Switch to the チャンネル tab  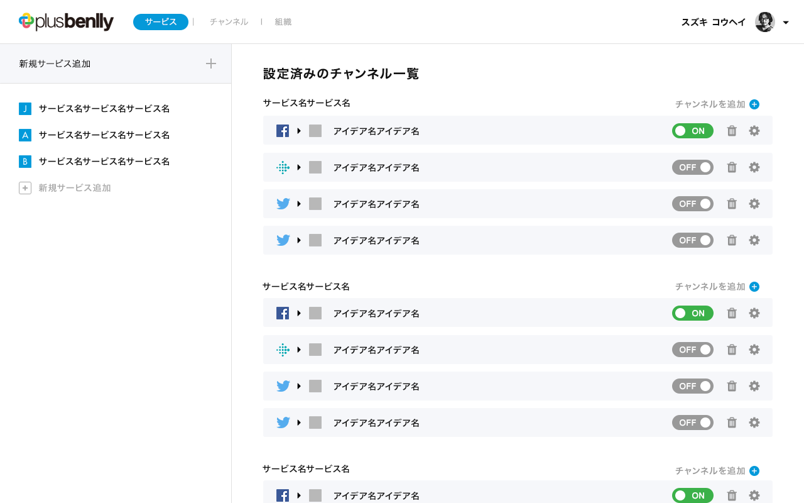[229, 22]
